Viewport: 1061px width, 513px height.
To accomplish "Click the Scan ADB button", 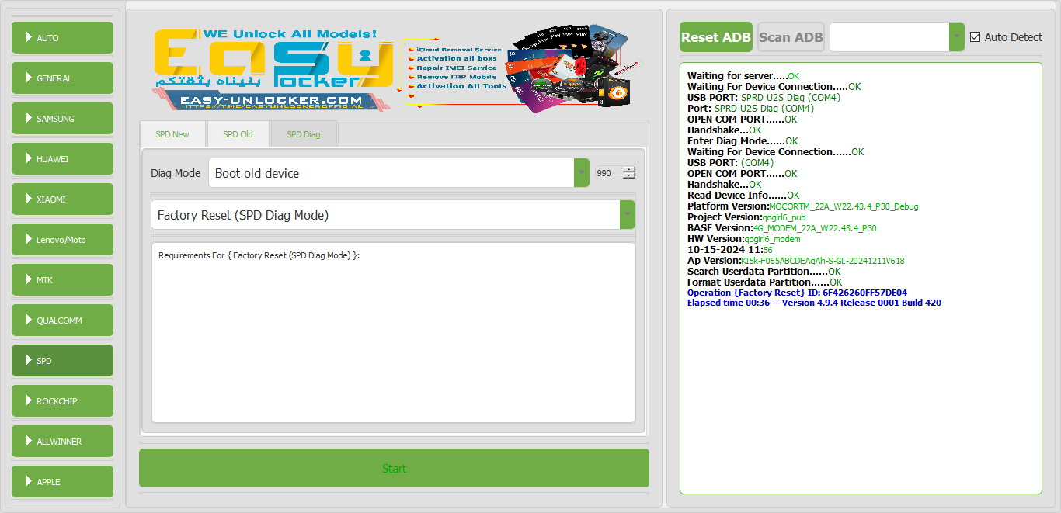I will [791, 37].
